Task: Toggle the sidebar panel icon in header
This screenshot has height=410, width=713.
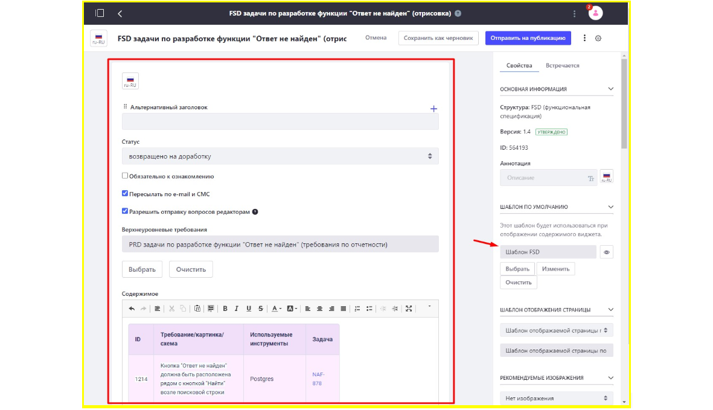Action: click(x=100, y=13)
